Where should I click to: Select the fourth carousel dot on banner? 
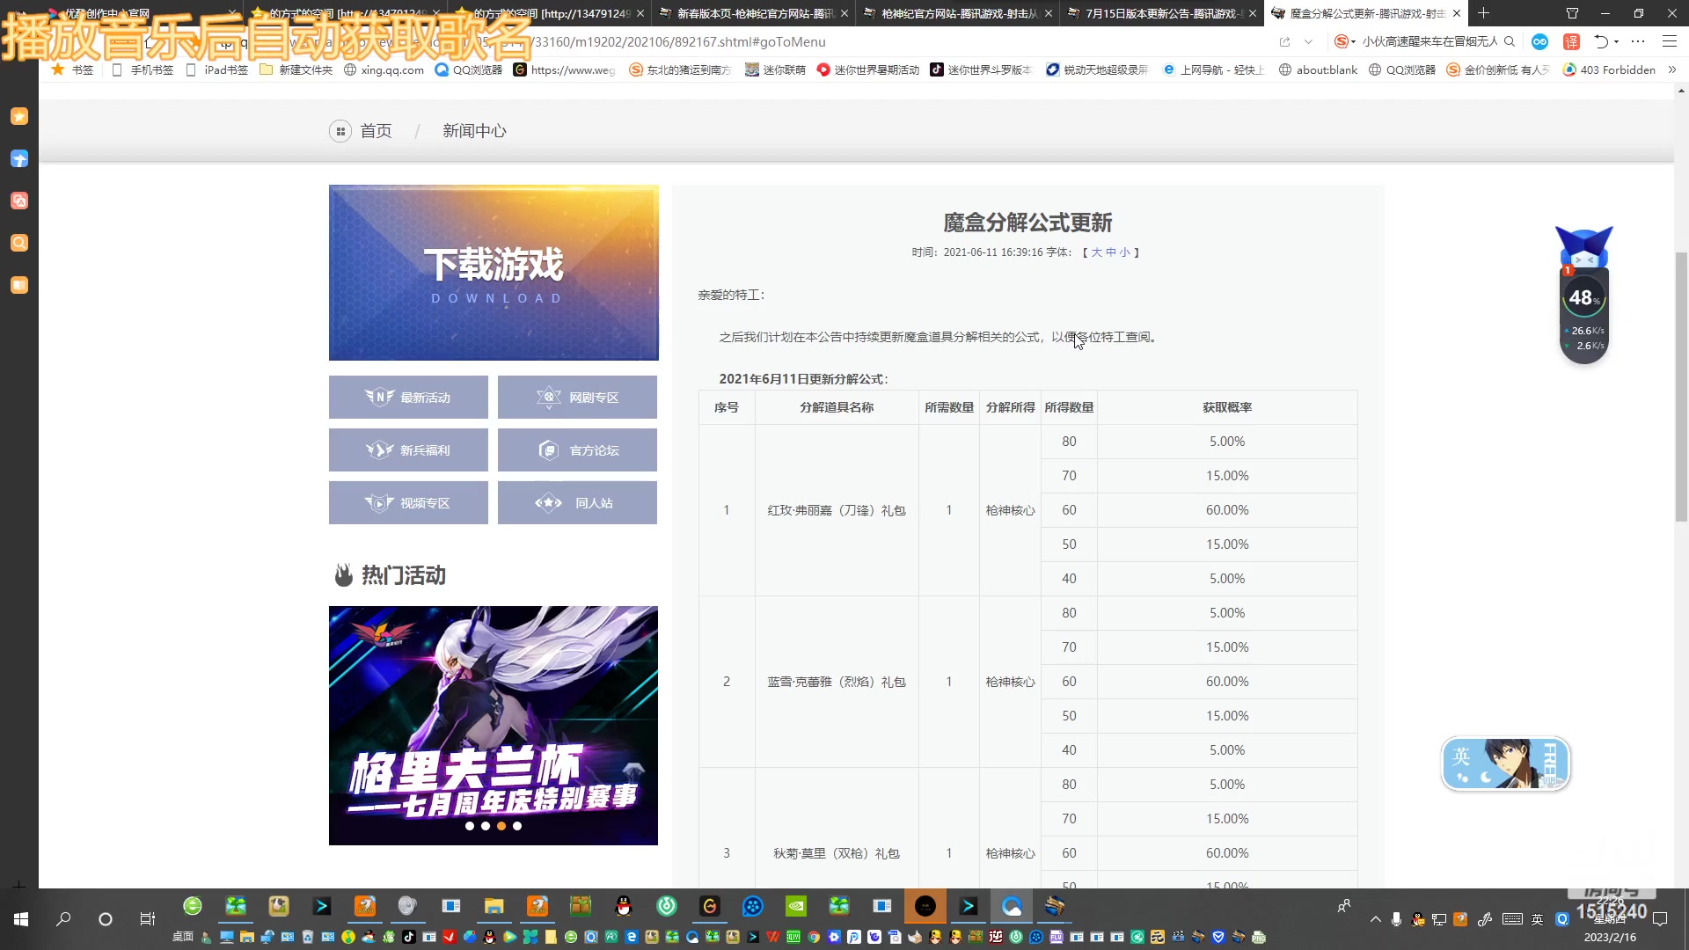click(517, 826)
